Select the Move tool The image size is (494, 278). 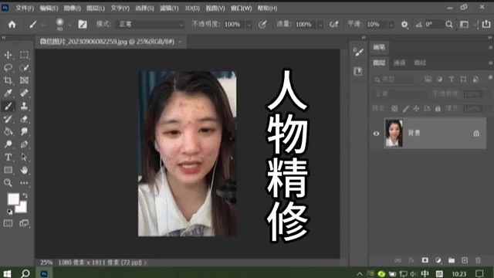(x=8, y=55)
